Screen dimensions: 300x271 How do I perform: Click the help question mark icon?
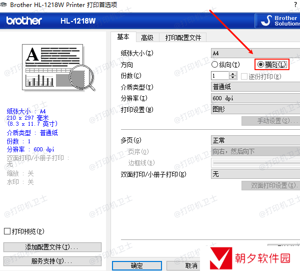(295, 5)
